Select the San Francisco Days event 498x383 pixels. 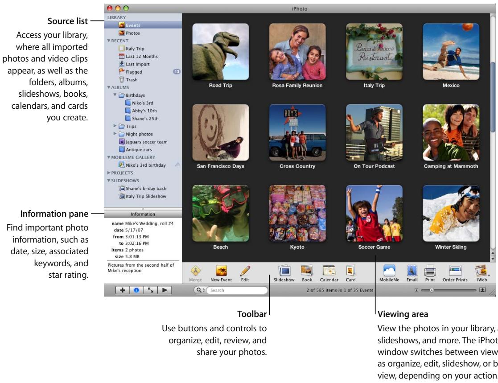[221, 132]
